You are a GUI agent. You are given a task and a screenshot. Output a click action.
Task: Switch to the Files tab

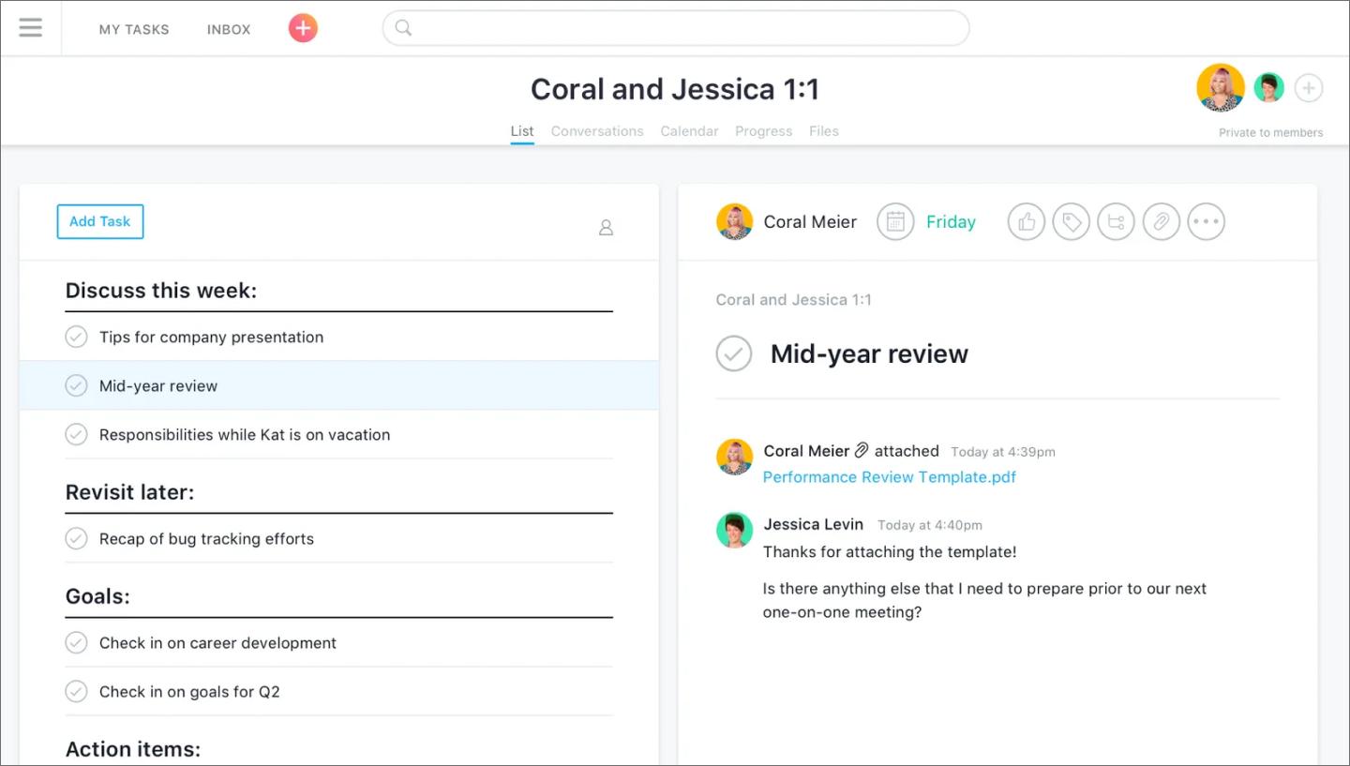click(x=824, y=131)
